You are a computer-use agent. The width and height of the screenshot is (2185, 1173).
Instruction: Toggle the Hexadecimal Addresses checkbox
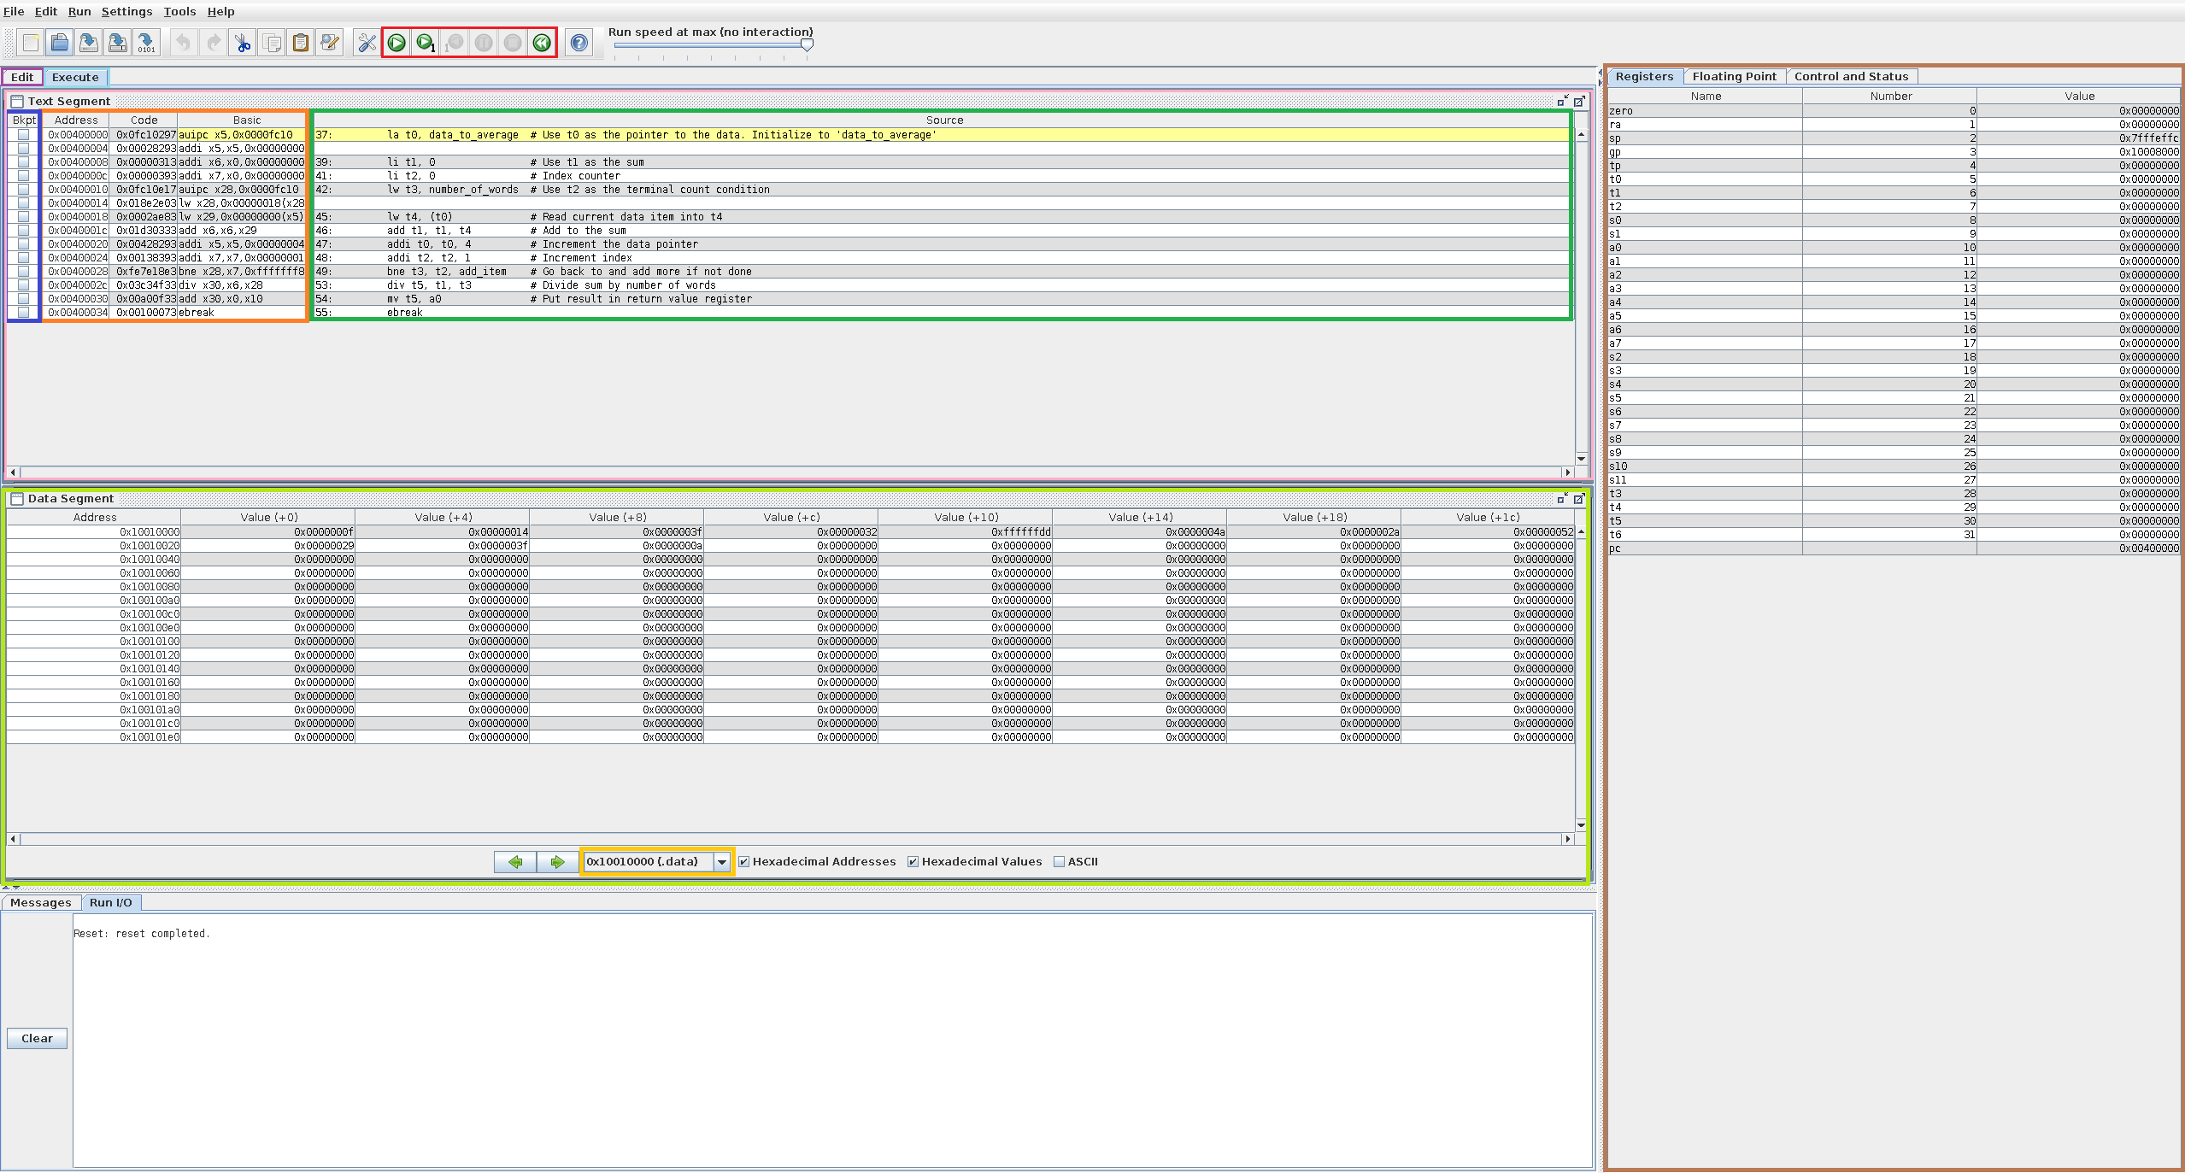(x=744, y=861)
